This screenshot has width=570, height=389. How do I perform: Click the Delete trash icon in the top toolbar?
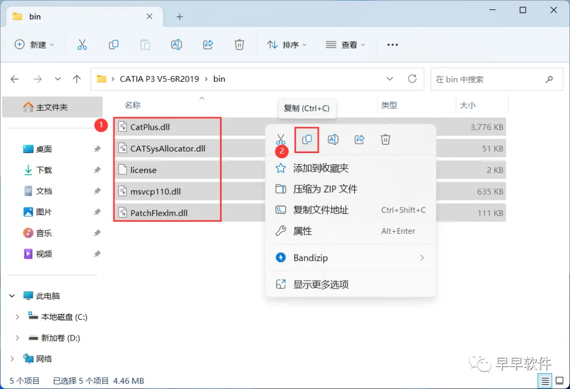(x=239, y=45)
